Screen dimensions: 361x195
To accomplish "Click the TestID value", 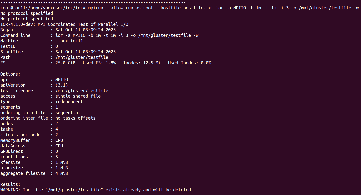I will [57, 46].
